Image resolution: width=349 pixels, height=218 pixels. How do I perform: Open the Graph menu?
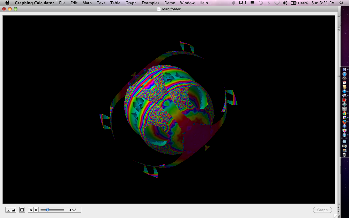click(131, 3)
